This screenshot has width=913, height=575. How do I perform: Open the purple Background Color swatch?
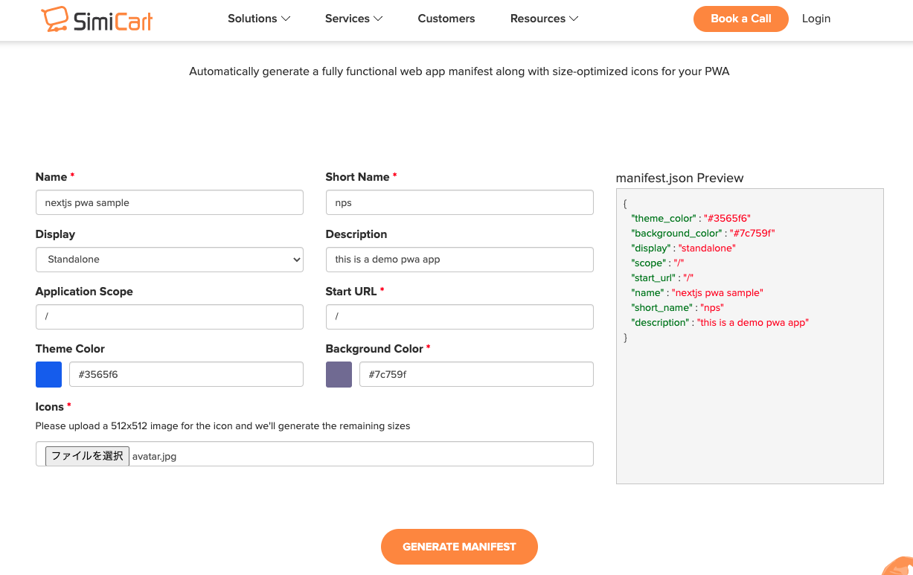(x=339, y=374)
